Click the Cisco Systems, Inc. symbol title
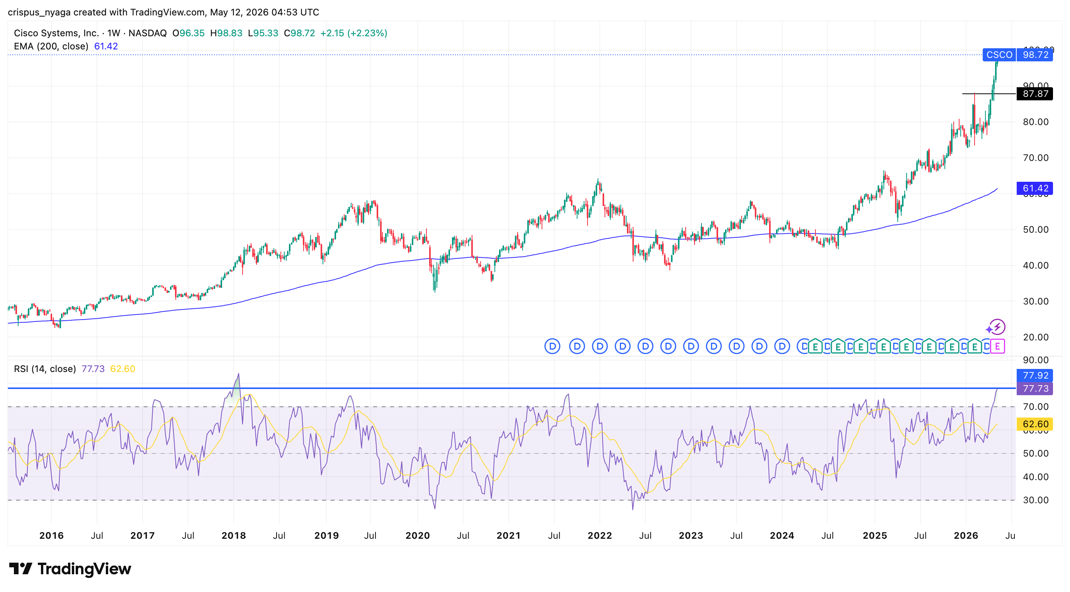 (56, 33)
